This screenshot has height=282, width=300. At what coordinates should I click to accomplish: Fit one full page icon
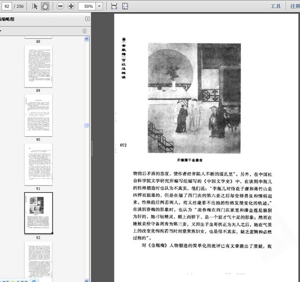[125, 6]
